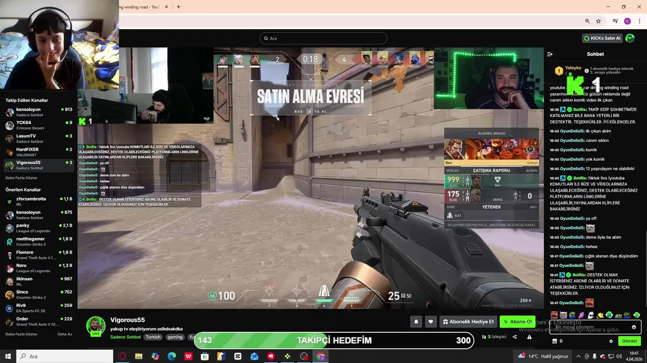Switch to the winding road YouTube tab

(139, 7)
